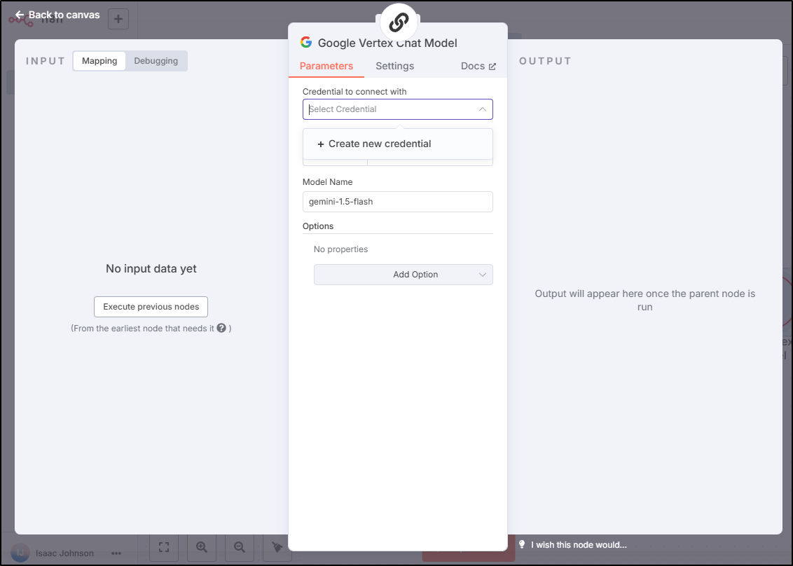
Task: Switch to the Debugging input view
Action: [x=156, y=61]
